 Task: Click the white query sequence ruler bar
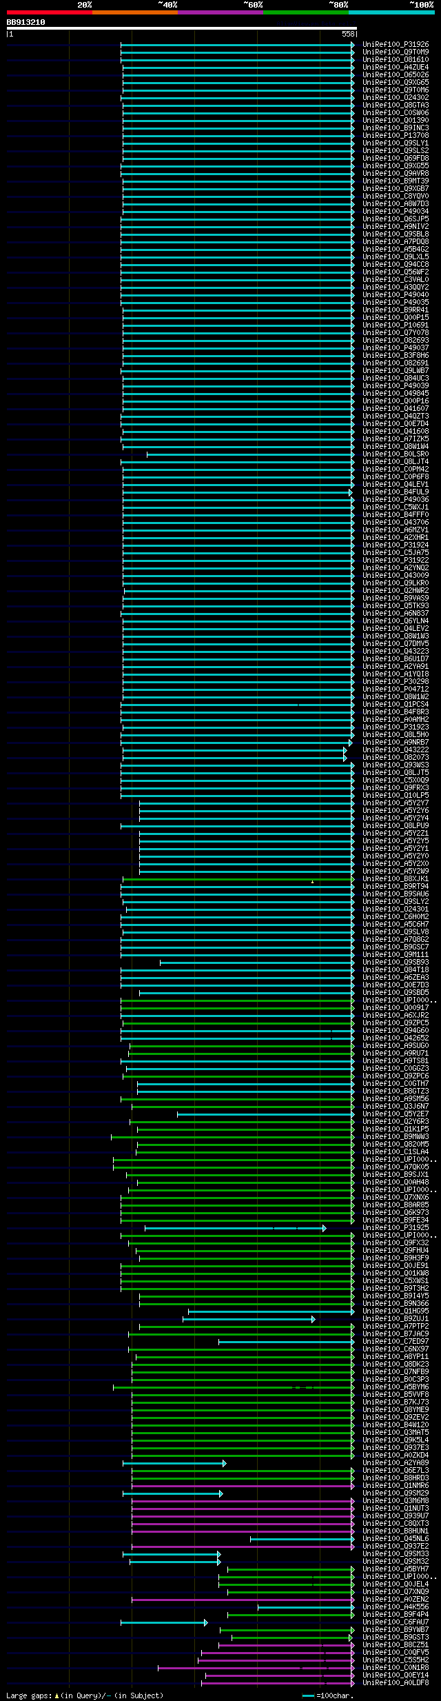click(181, 28)
